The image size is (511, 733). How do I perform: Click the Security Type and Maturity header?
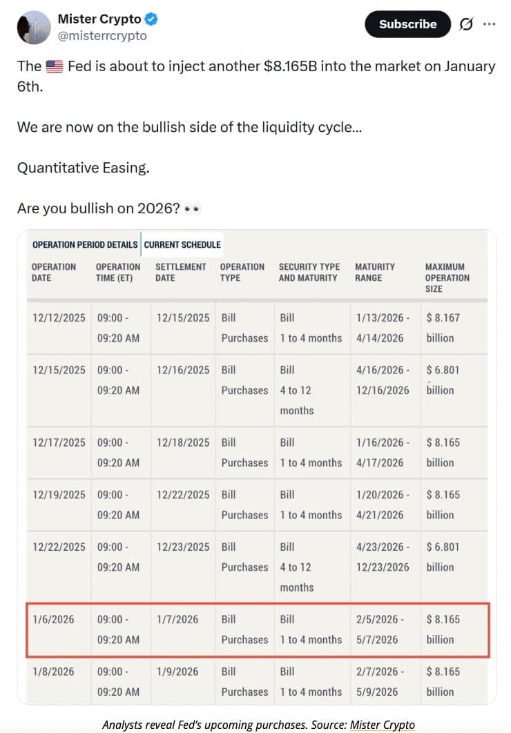click(x=309, y=272)
